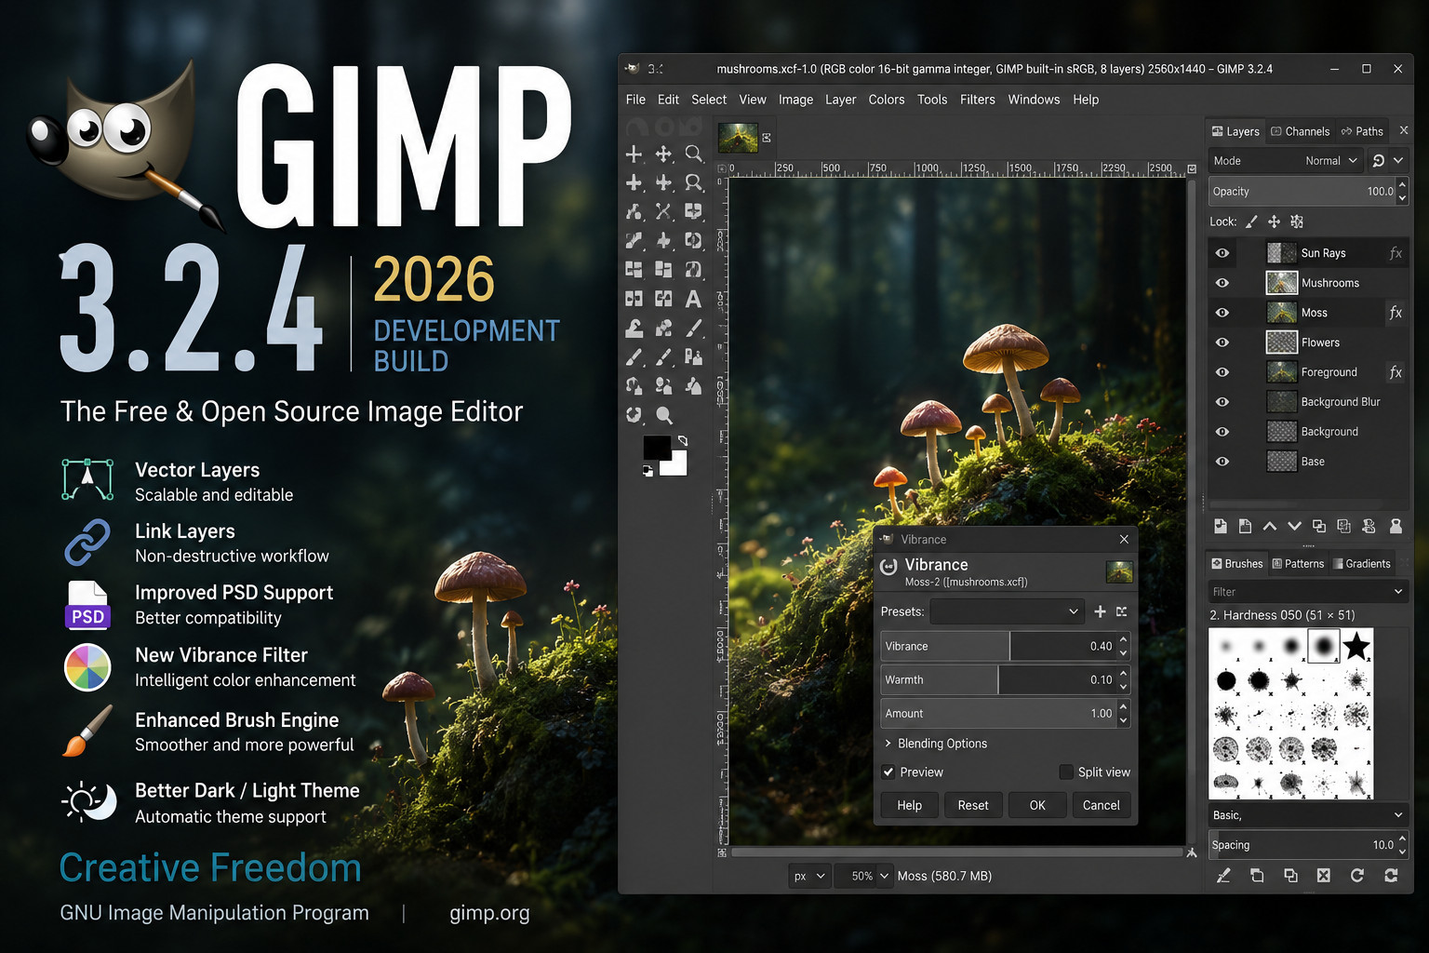Close the image tab small x icon
The width and height of the screenshot is (1429, 953).
tap(767, 138)
